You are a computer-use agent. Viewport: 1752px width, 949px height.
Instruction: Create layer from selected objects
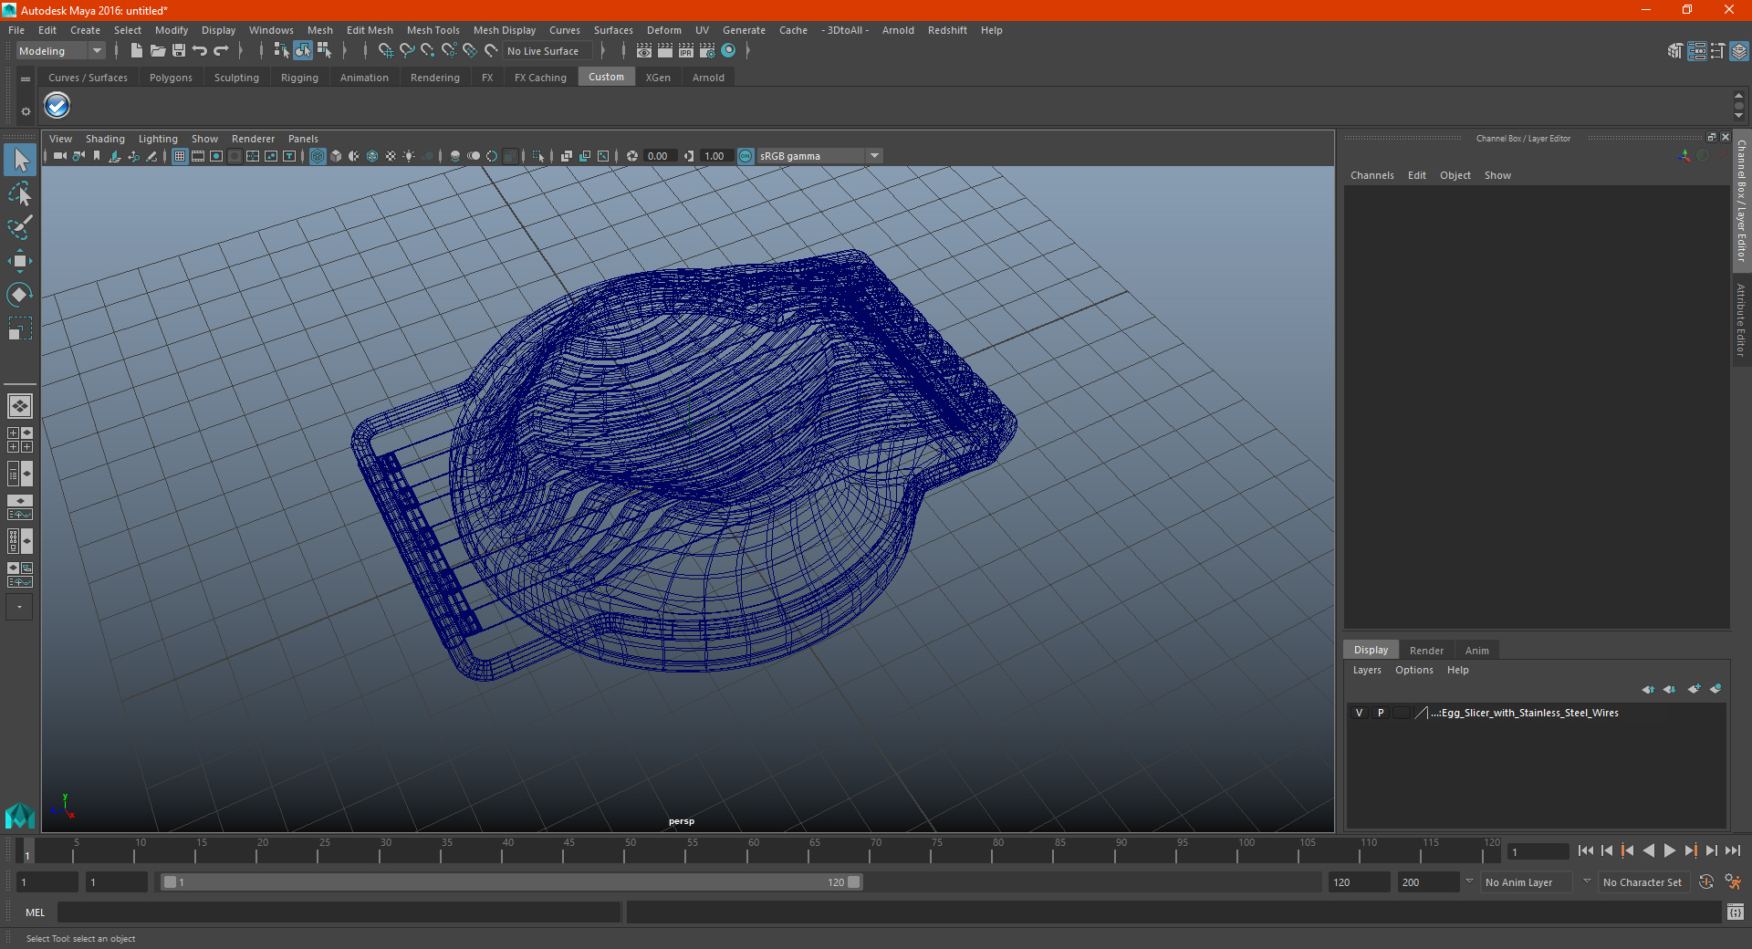pyautogui.click(x=1715, y=689)
